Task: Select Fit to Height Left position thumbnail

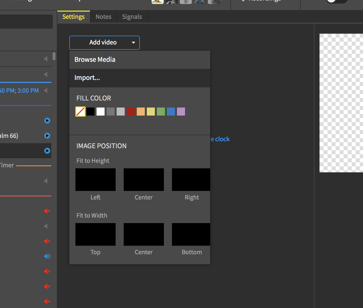Action: [96, 180]
